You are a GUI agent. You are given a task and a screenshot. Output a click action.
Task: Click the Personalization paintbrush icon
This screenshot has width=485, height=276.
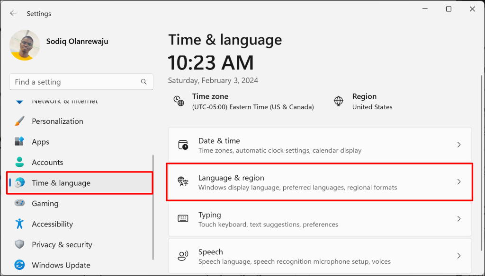pos(19,121)
